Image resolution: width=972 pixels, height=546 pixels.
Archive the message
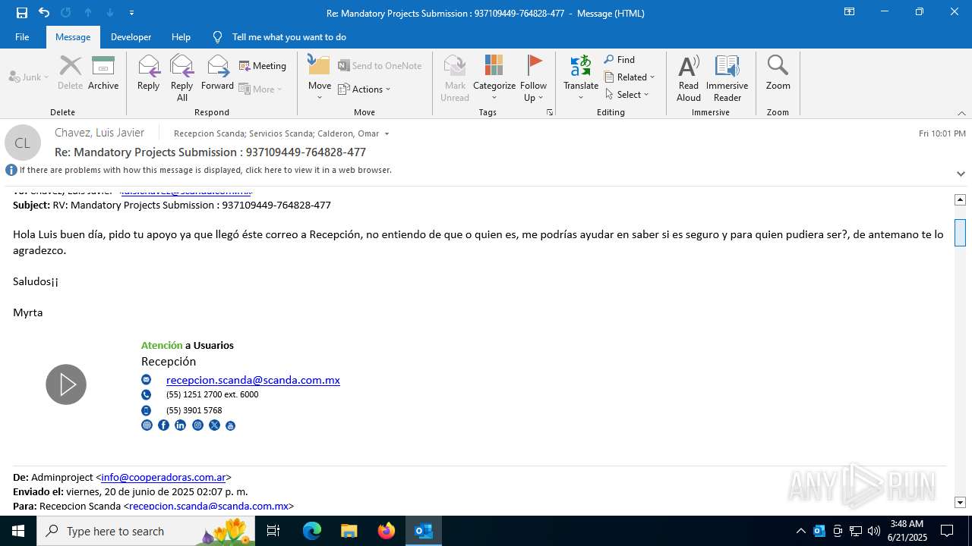[x=103, y=73]
